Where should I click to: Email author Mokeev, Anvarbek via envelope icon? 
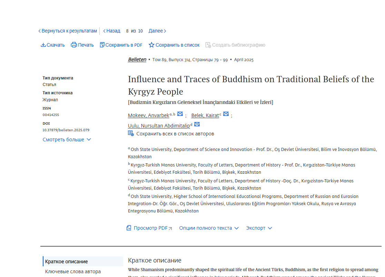click(180, 114)
